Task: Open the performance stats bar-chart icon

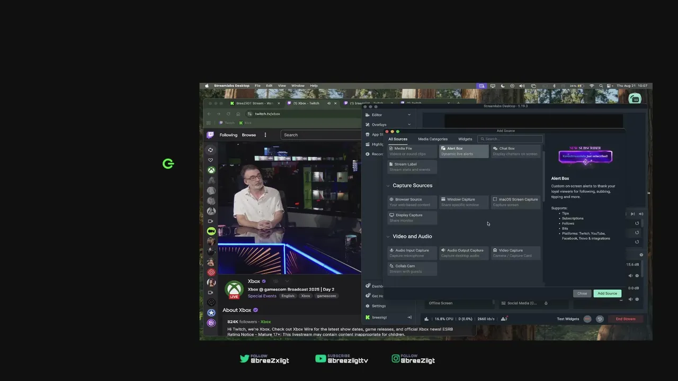Action: coord(426,319)
